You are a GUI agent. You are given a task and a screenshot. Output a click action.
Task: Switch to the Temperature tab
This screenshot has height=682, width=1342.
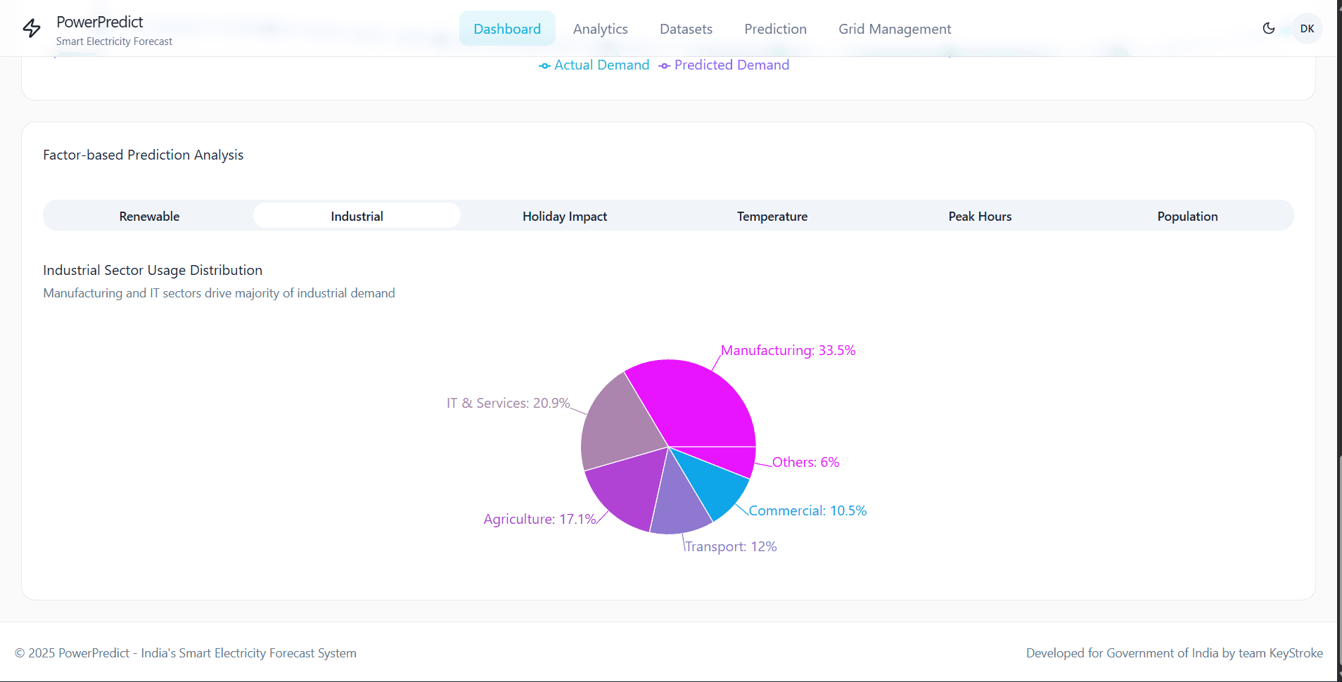click(772, 216)
